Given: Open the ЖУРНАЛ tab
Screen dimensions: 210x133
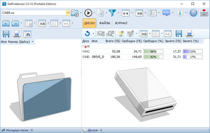Looking at the screenshot, I should (121, 23).
